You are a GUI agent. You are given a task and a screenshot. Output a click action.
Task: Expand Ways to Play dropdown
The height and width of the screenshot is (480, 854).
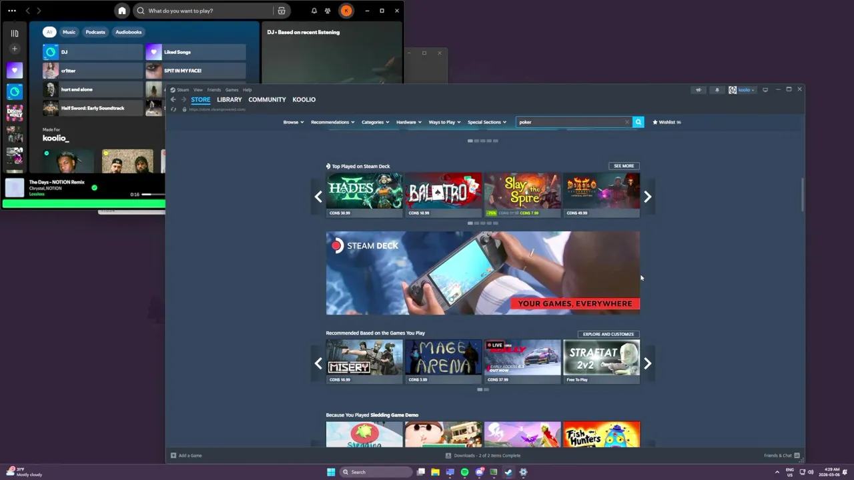point(444,122)
